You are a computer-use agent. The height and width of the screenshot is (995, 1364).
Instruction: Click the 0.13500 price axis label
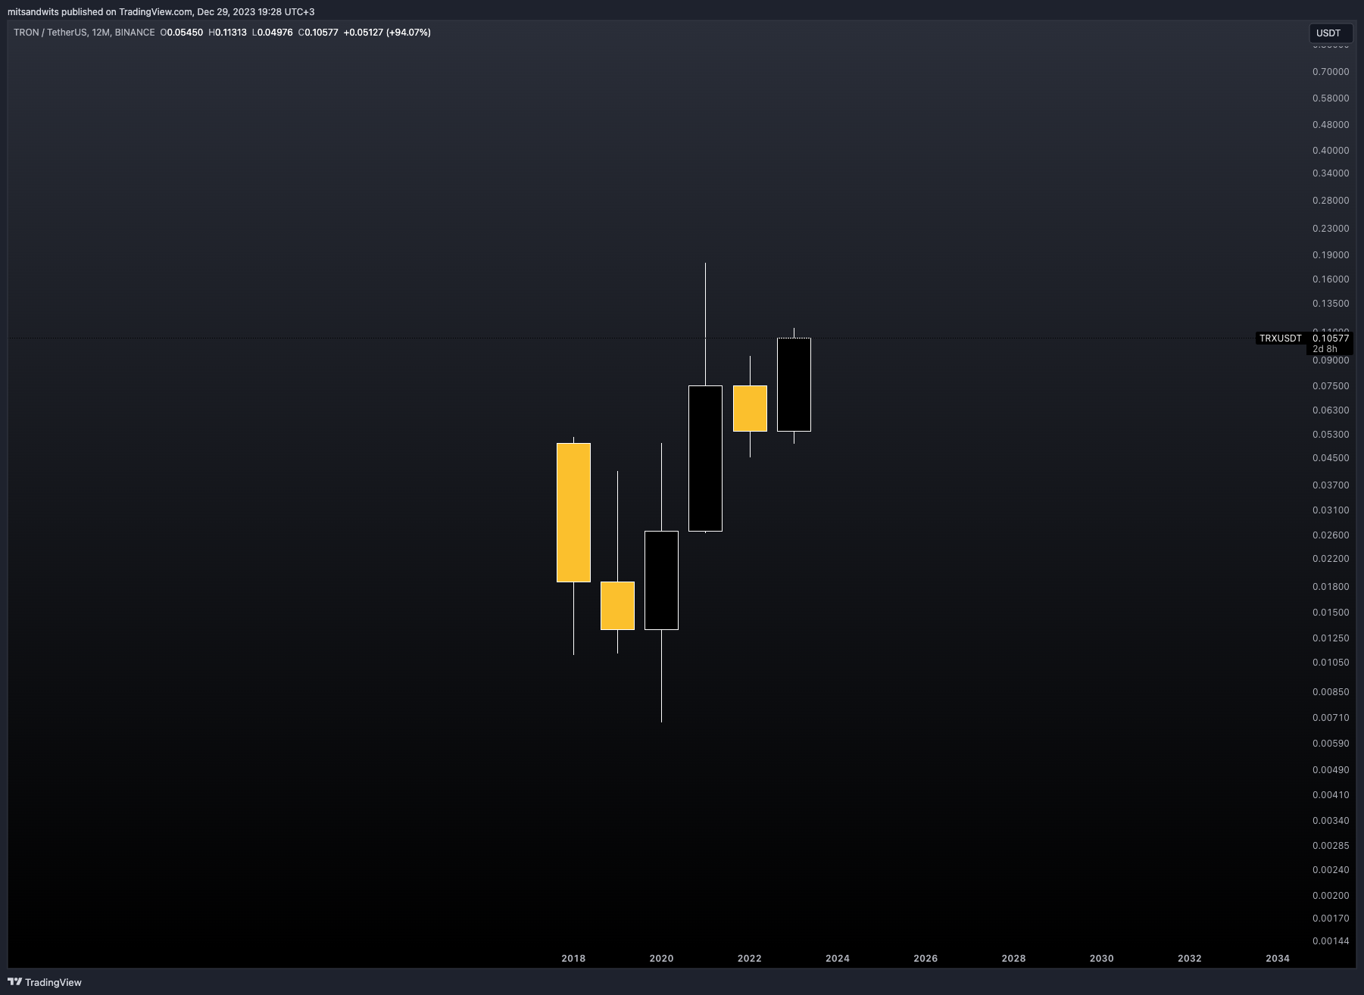1331,304
